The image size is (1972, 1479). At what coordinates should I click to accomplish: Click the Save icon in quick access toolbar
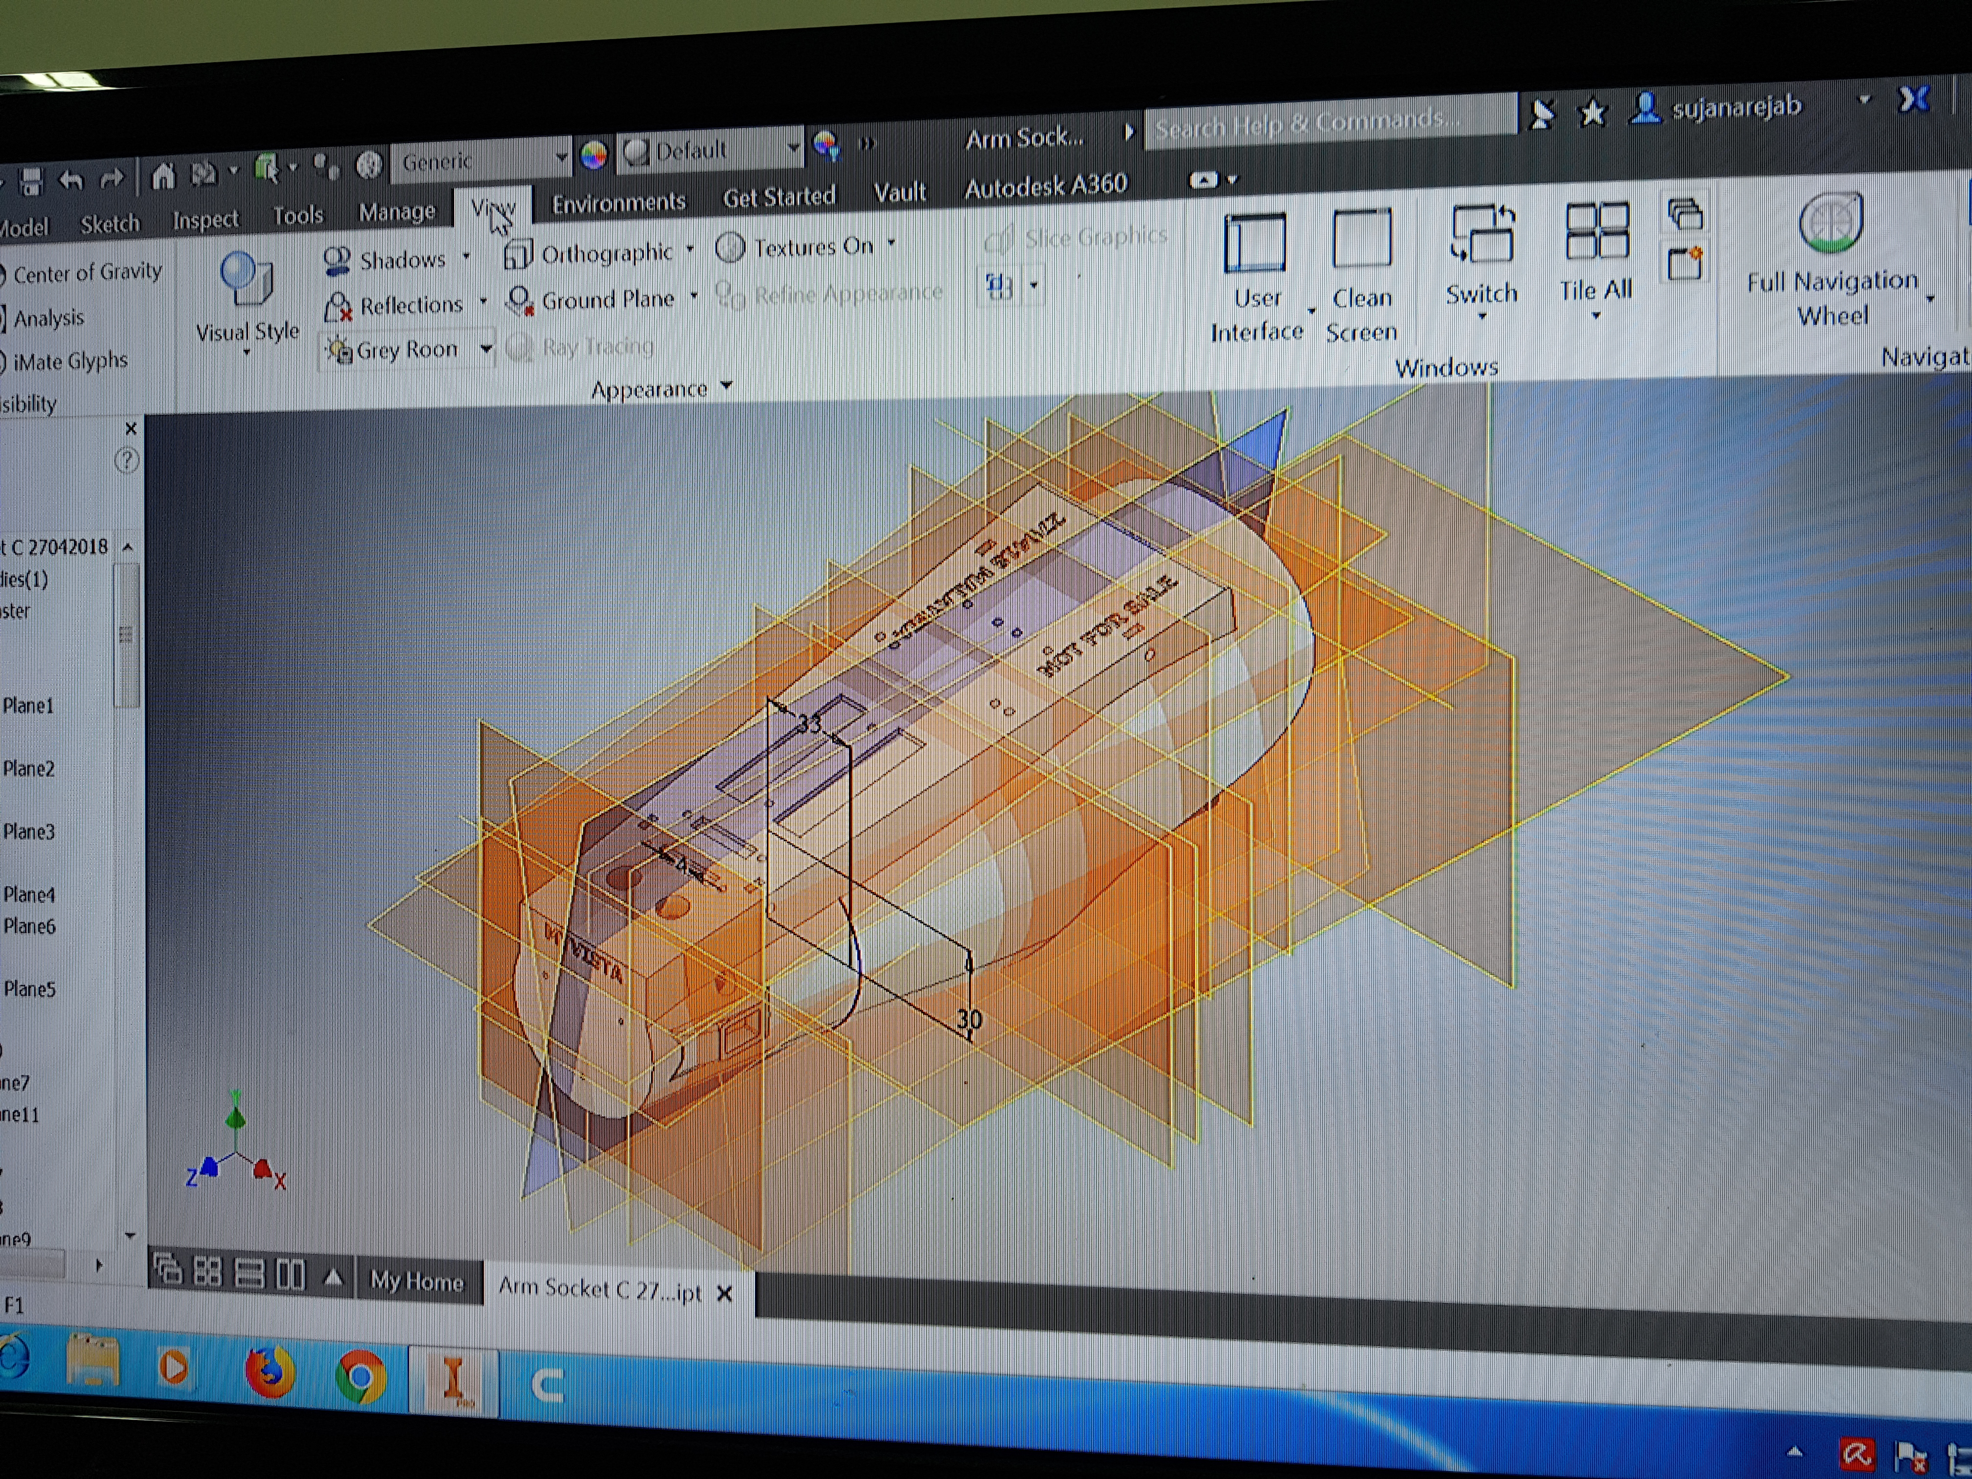[31, 182]
